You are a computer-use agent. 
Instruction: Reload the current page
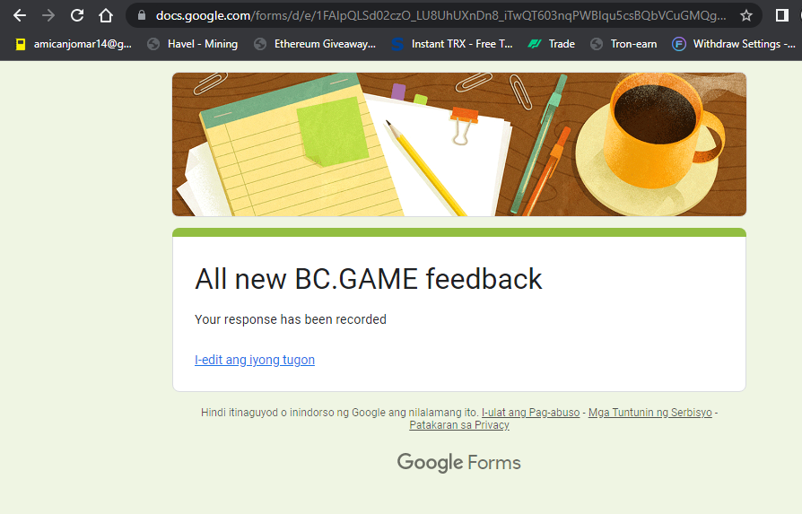(x=77, y=15)
